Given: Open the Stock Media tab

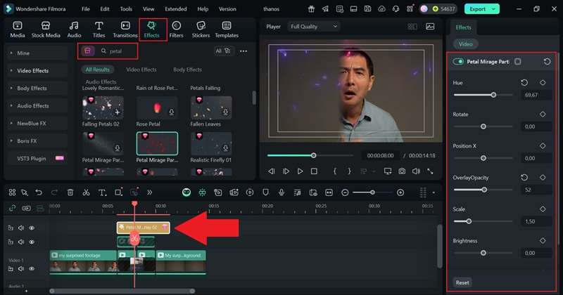Looking at the screenshot, I should (46, 29).
